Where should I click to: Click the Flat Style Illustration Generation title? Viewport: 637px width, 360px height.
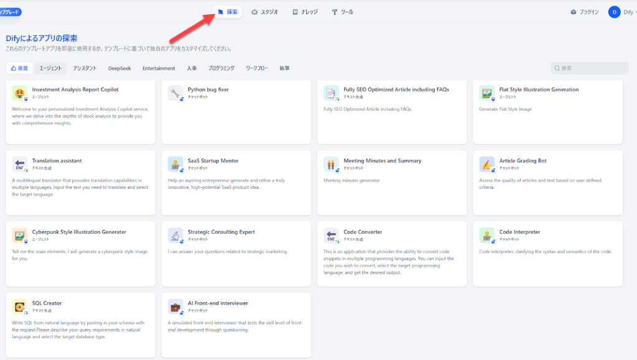tap(539, 90)
